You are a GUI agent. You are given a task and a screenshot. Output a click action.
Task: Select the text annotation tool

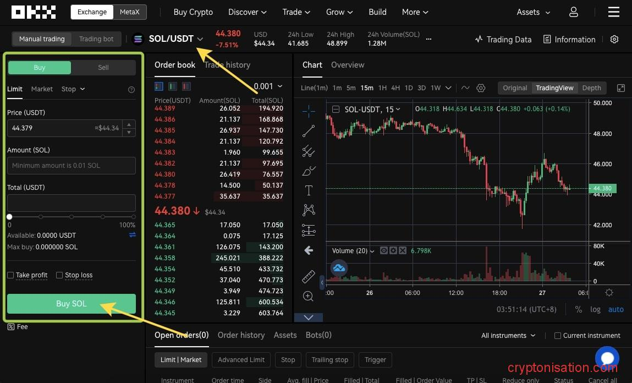pyautogui.click(x=309, y=190)
